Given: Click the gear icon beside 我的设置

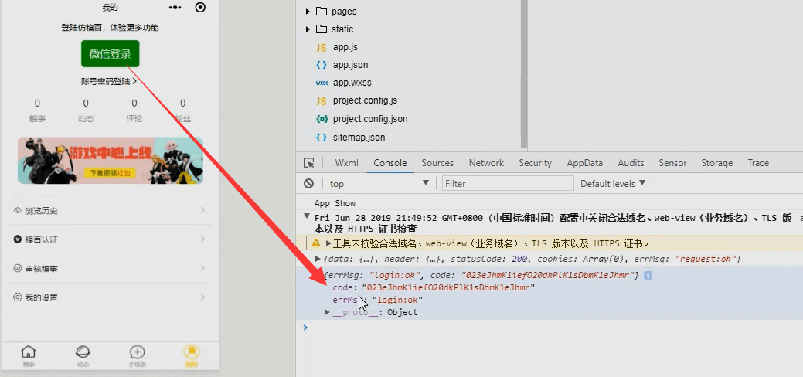Looking at the screenshot, I should (18, 297).
